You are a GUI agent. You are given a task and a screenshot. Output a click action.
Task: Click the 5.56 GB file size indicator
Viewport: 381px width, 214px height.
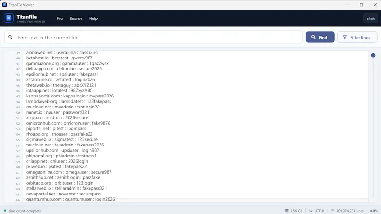(x=296, y=211)
